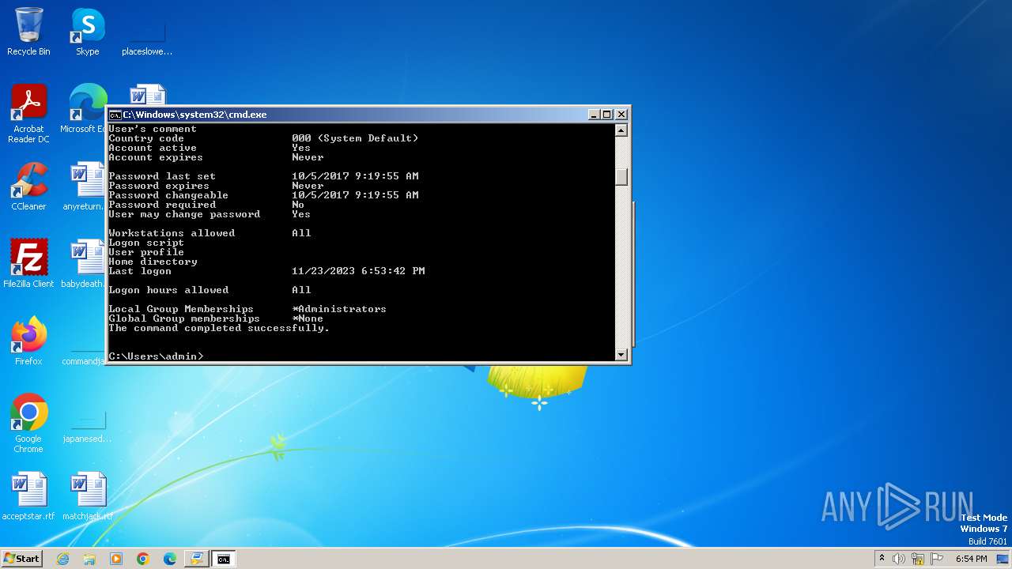Launch Skype from the desktop

[88, 32]
